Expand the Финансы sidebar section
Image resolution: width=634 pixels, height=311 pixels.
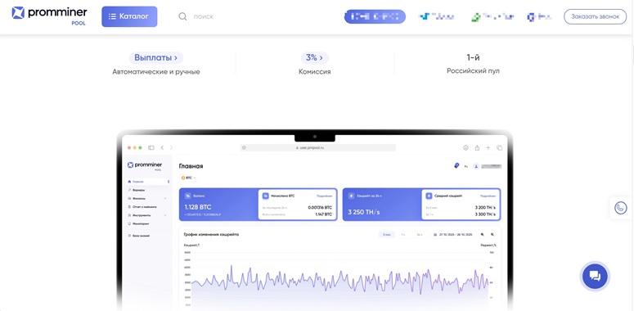[146, 199]
